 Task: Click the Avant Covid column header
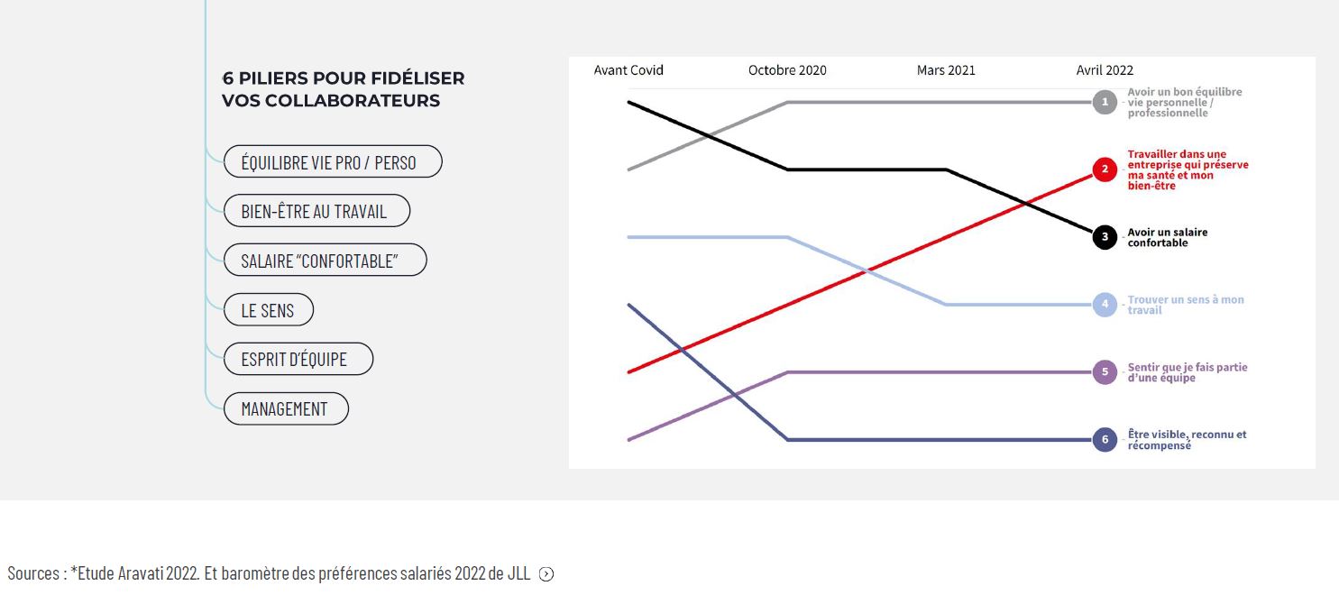point(628,70)
